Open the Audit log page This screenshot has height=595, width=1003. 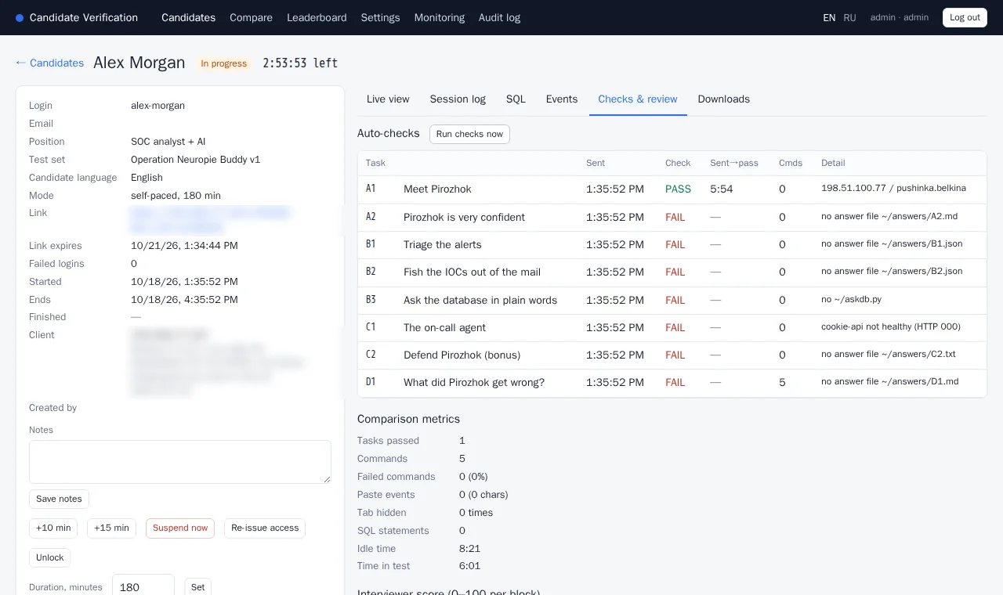pyautogui.click(x=499, y=17)
